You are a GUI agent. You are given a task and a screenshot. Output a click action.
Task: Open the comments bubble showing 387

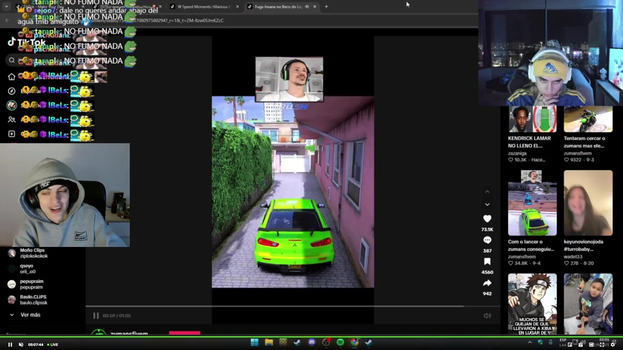487,240
